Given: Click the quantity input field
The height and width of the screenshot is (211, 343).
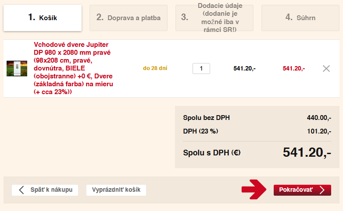Looking at the screenshot, I should (x=201, y=68).
